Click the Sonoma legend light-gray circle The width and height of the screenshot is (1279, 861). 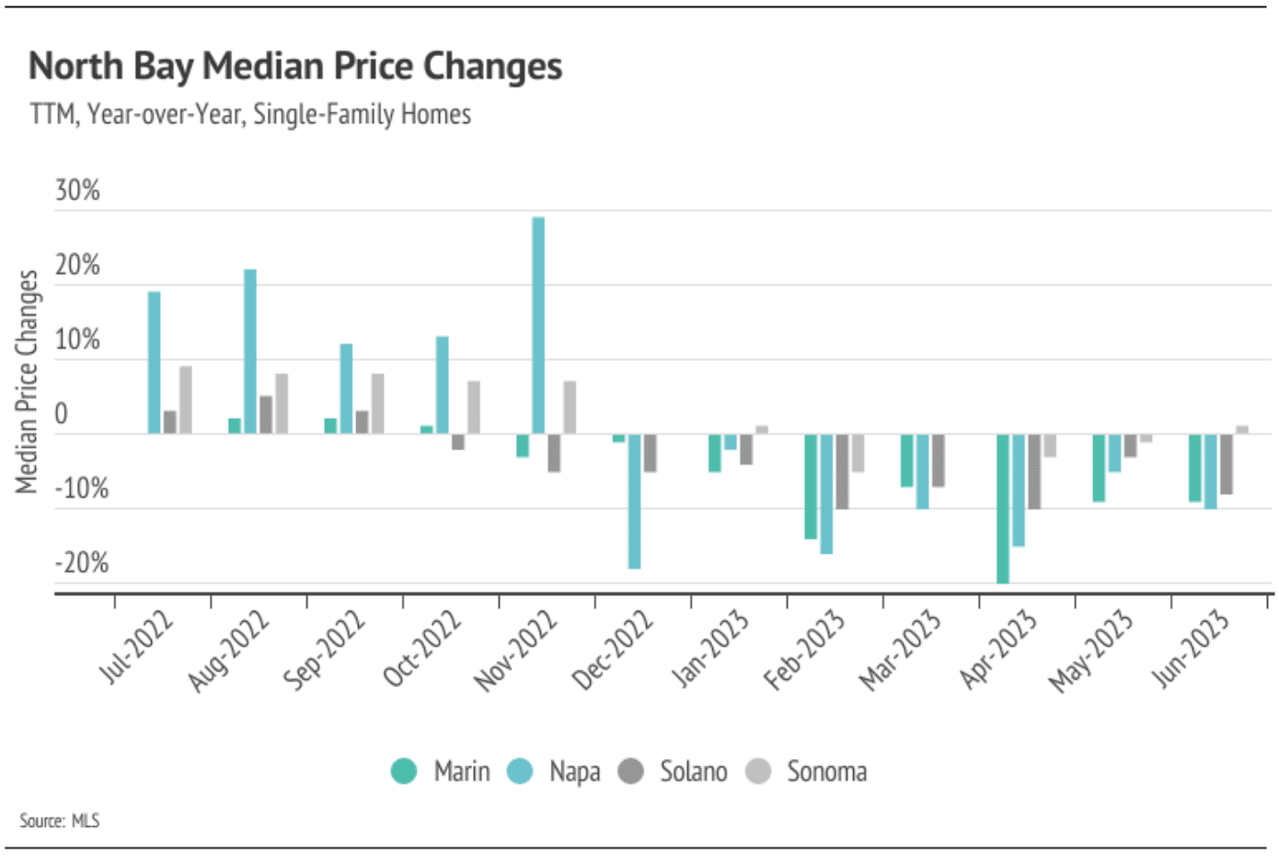coord(757,771)
